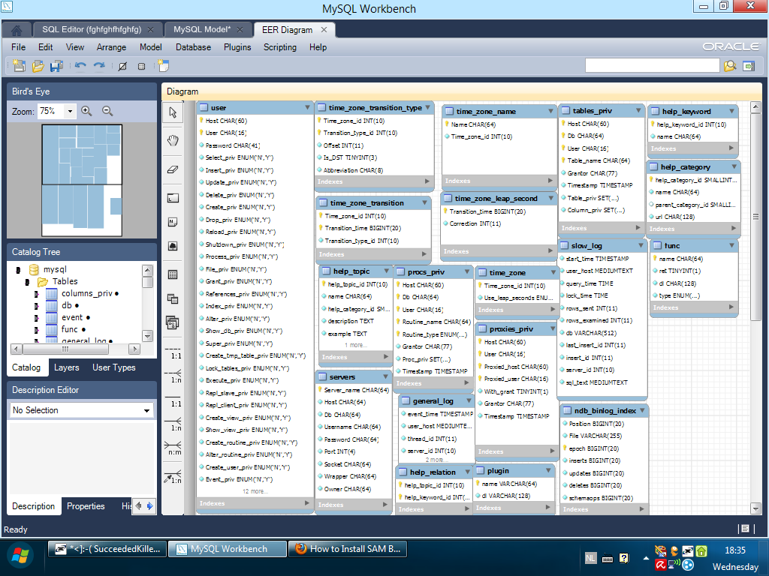The image size is (769, 576).
Task: Select the place new table tool
Action: (173, 274)
